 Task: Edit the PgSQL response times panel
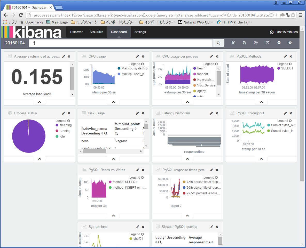211,170
